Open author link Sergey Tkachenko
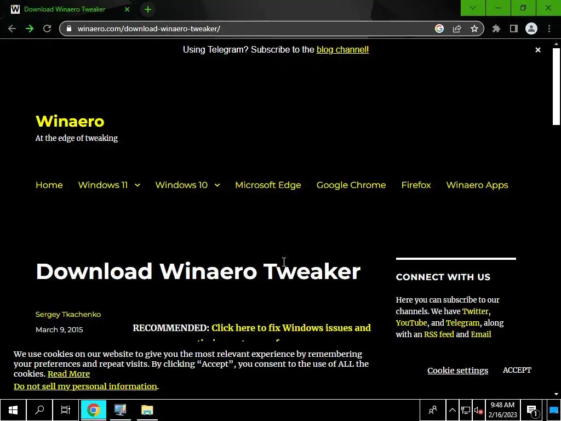 [68, 314]
